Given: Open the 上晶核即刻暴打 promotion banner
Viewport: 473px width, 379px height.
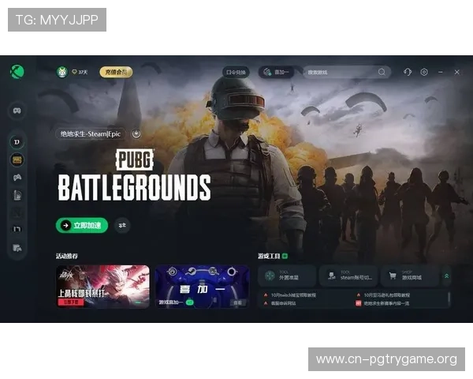Looking at the screenshot, I should [102, 286].
